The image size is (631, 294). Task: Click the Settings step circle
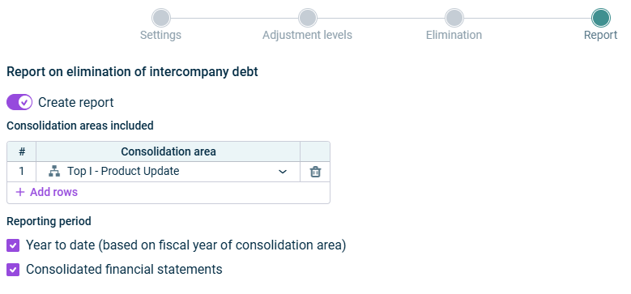161,18
